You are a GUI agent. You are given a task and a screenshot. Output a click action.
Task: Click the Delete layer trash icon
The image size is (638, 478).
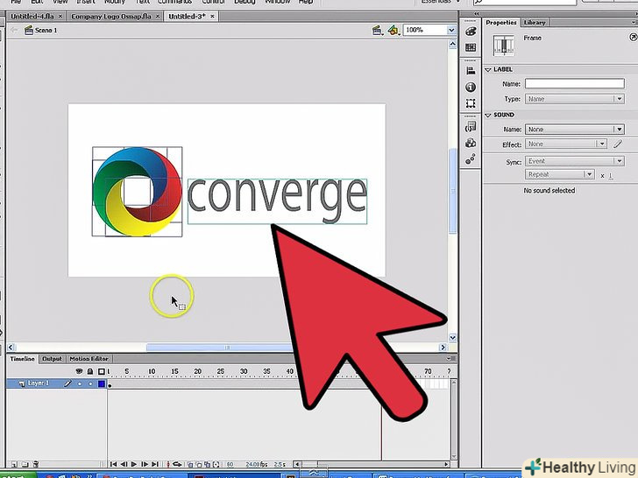tap(36, 464)
